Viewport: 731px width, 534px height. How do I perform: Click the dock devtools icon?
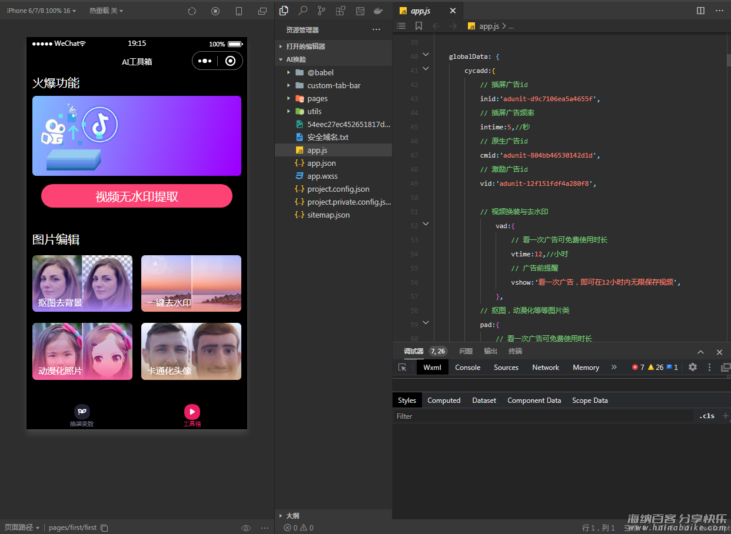726,367
